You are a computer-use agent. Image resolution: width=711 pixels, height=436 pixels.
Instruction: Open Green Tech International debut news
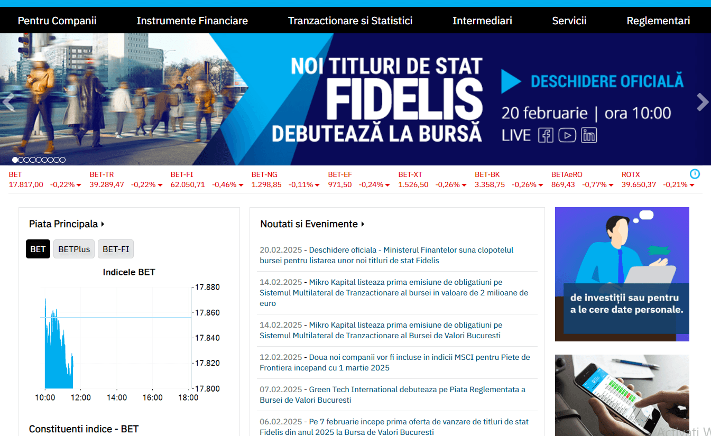392,395
